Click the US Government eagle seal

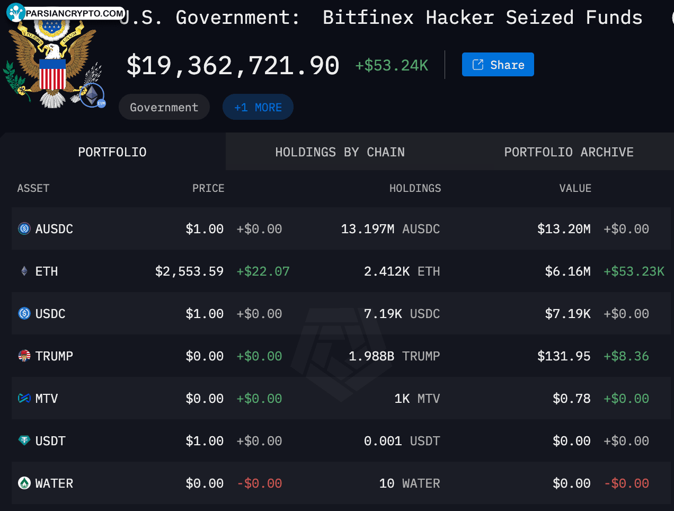(x=52, y=63)
